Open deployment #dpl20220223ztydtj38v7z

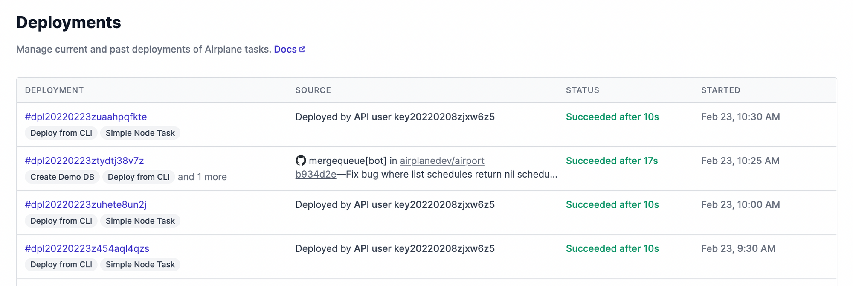pyautogui.click(x=84, y=161)
